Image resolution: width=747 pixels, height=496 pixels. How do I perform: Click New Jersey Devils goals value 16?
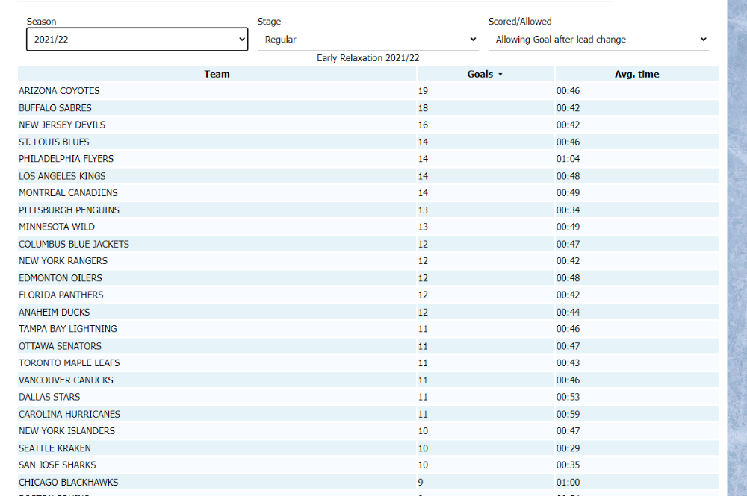(423, 125)
